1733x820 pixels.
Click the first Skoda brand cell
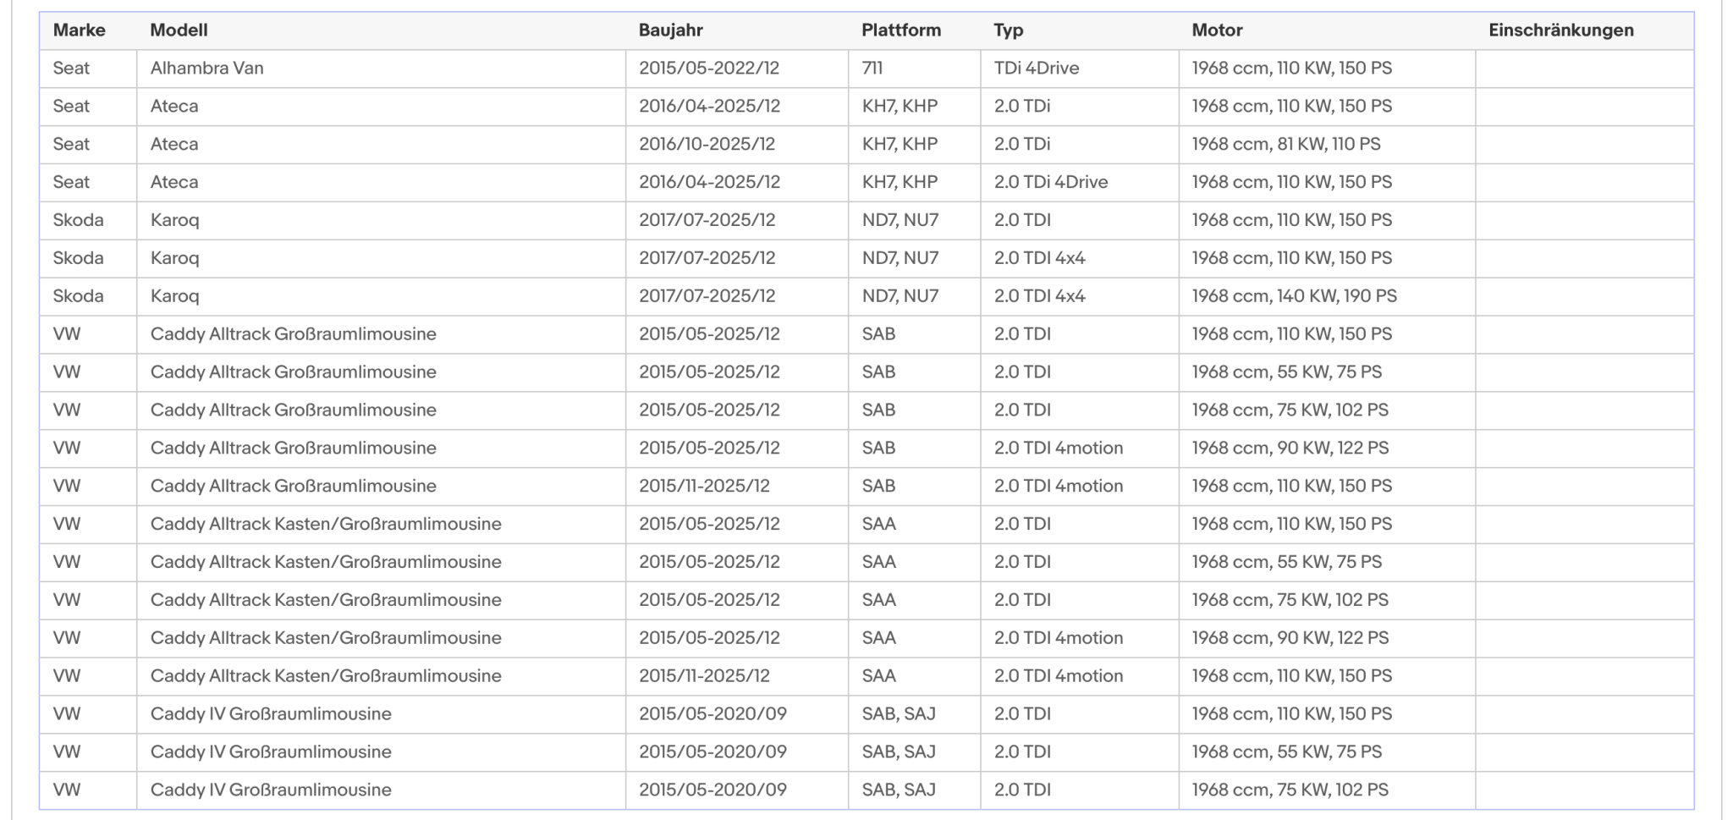[88, 220]
